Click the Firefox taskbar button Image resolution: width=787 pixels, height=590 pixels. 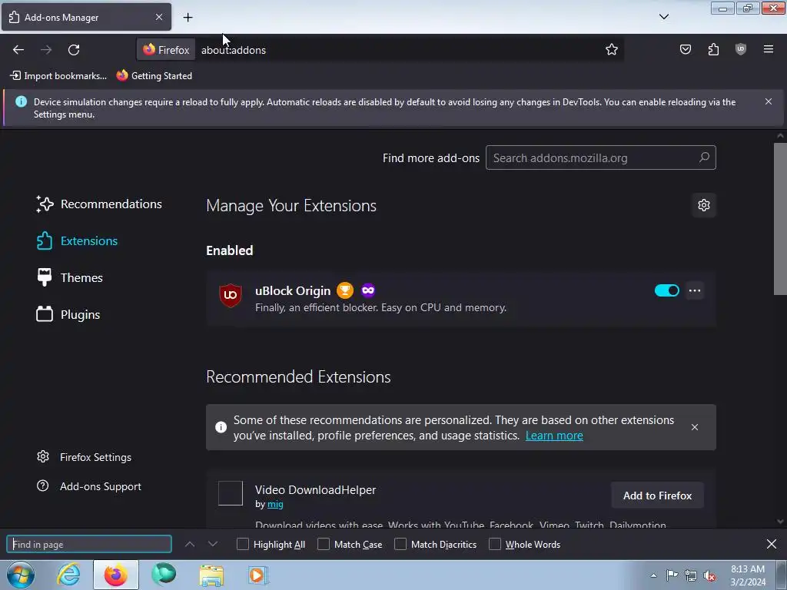pos(116,575)
